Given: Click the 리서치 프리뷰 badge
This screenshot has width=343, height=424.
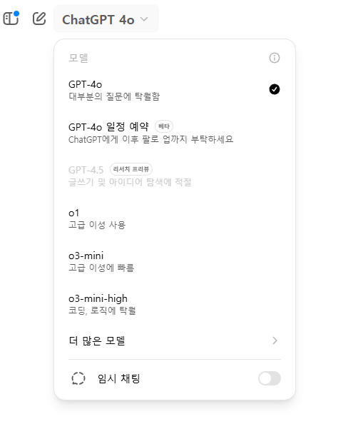Looking at the screenshot, I should tap(131, 169).
